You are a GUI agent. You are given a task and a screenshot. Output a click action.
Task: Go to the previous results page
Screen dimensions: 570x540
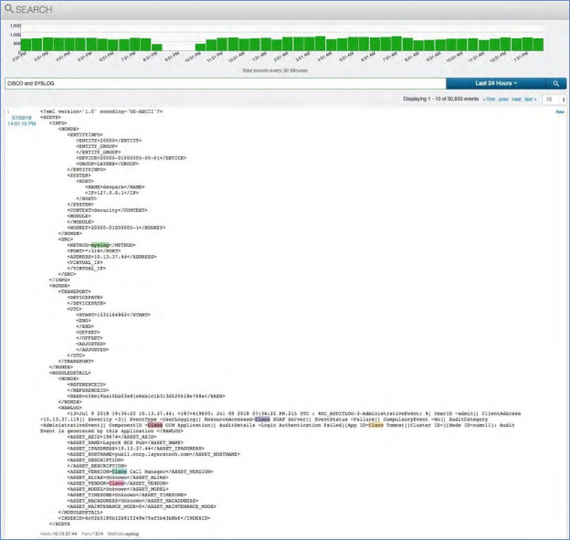point(503,98)
